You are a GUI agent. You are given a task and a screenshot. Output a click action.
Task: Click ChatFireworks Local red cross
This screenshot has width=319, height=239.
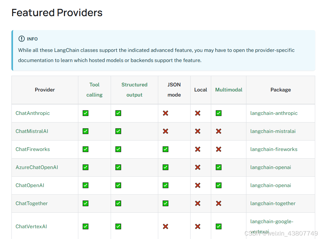click(198, 149)
